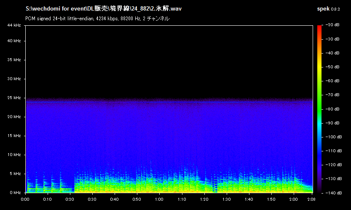Click the -100 dB scale label
This screenshot has width=351, height=210.
pos(334,137)
